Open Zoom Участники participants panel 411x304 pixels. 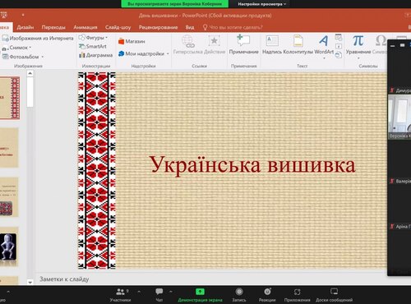point(120,295)
